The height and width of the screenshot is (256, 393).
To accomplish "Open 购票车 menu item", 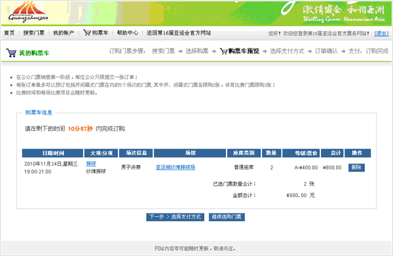I will click(x=100, y=33).
